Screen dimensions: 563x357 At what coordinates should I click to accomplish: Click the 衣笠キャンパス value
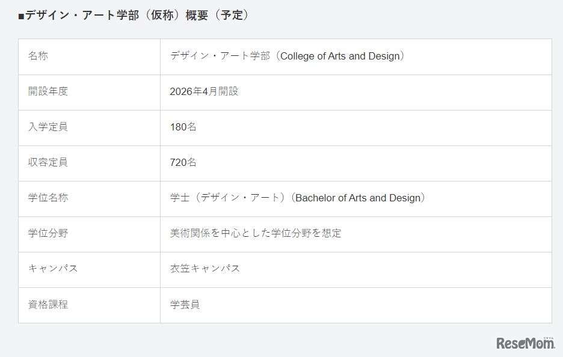click(205, 269)
